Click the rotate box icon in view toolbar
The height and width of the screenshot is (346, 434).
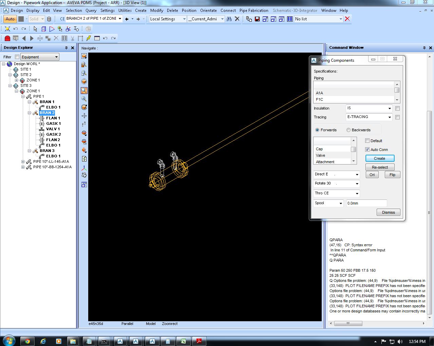point(84,107)
